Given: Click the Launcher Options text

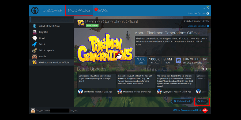Looking at the screenshot, I should [197, 14].
